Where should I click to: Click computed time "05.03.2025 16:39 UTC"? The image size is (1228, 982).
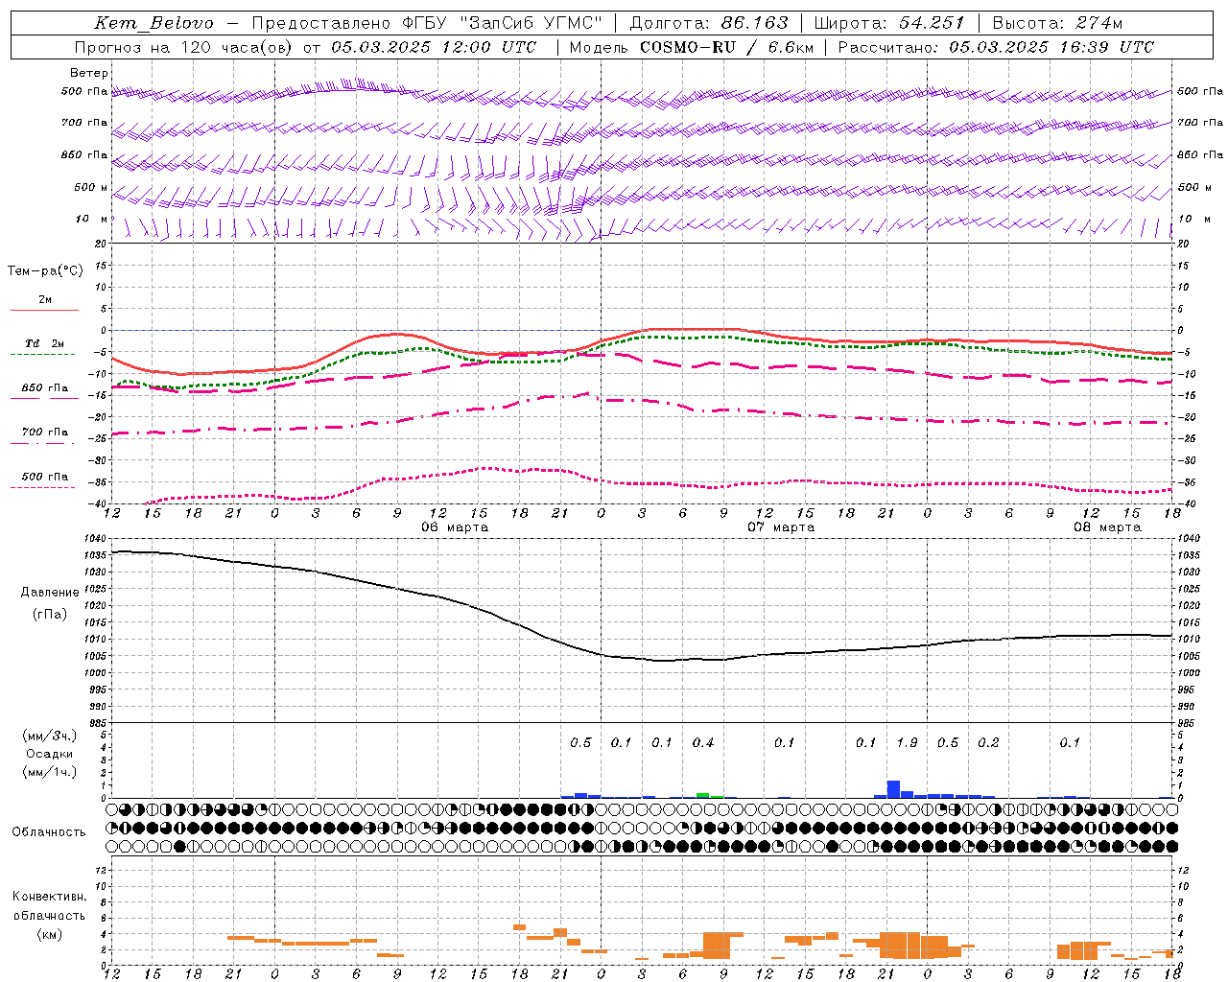(x=1051, y=47)
